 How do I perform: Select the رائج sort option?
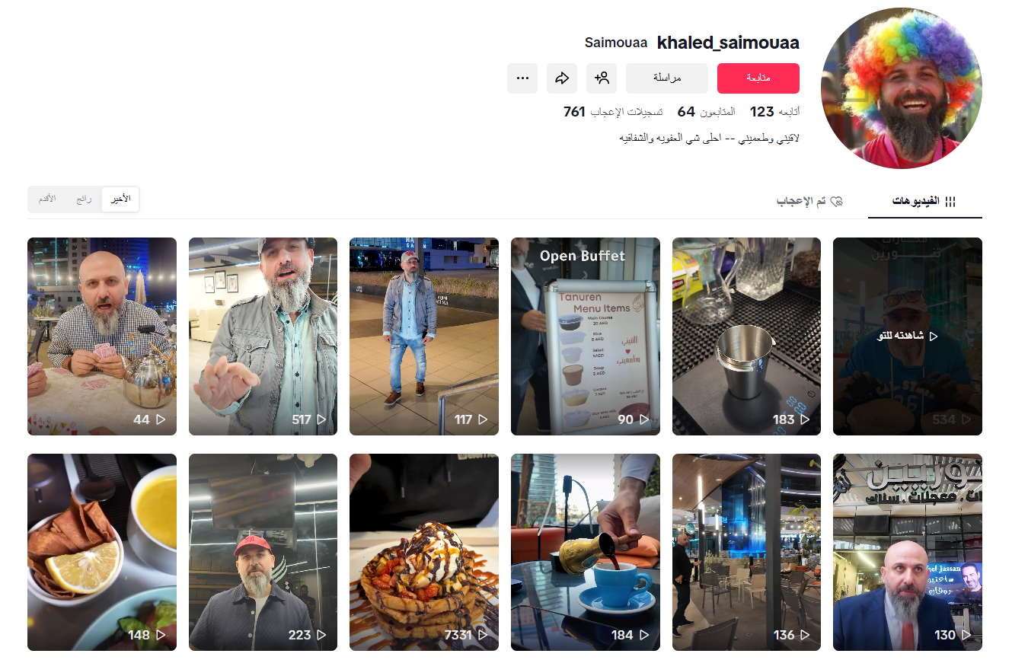84,199
